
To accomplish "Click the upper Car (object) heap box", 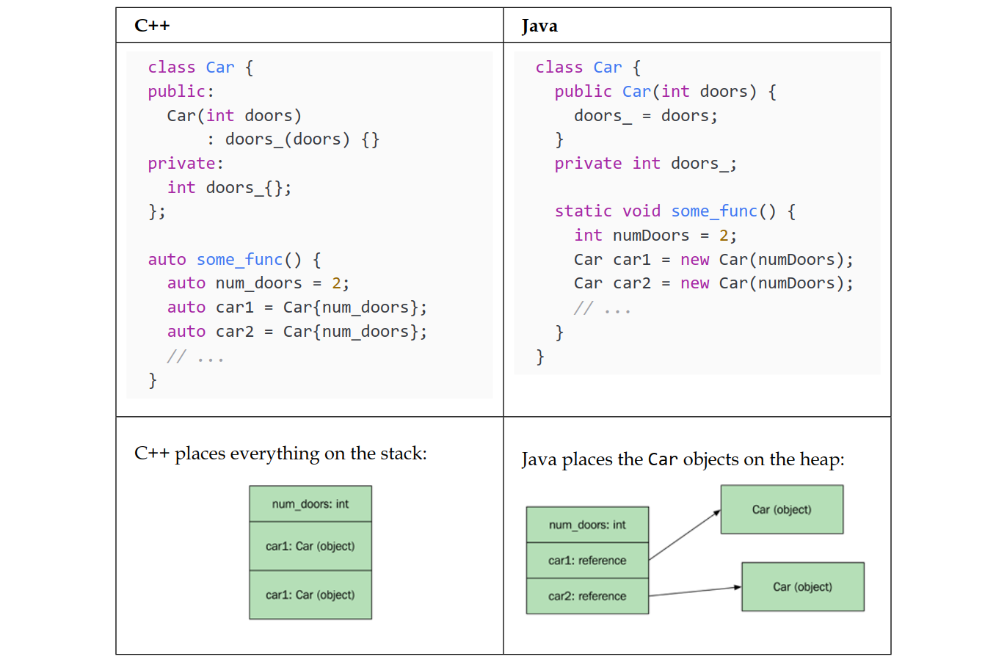I will click(782, 509).
